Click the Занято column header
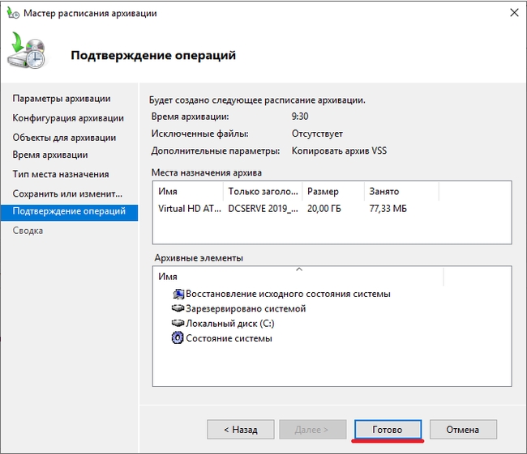Screen dimensions: 527x454 pyautogui.click(x=384, y=192)
